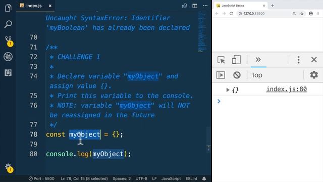The height and width of the screenshot is (182, 323).
Task: Close the DevTools panel
Action: pyautogui.click(x=314, y=60)
